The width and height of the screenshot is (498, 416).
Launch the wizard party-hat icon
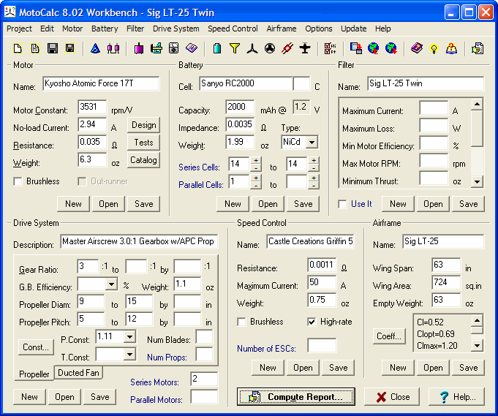95,48
